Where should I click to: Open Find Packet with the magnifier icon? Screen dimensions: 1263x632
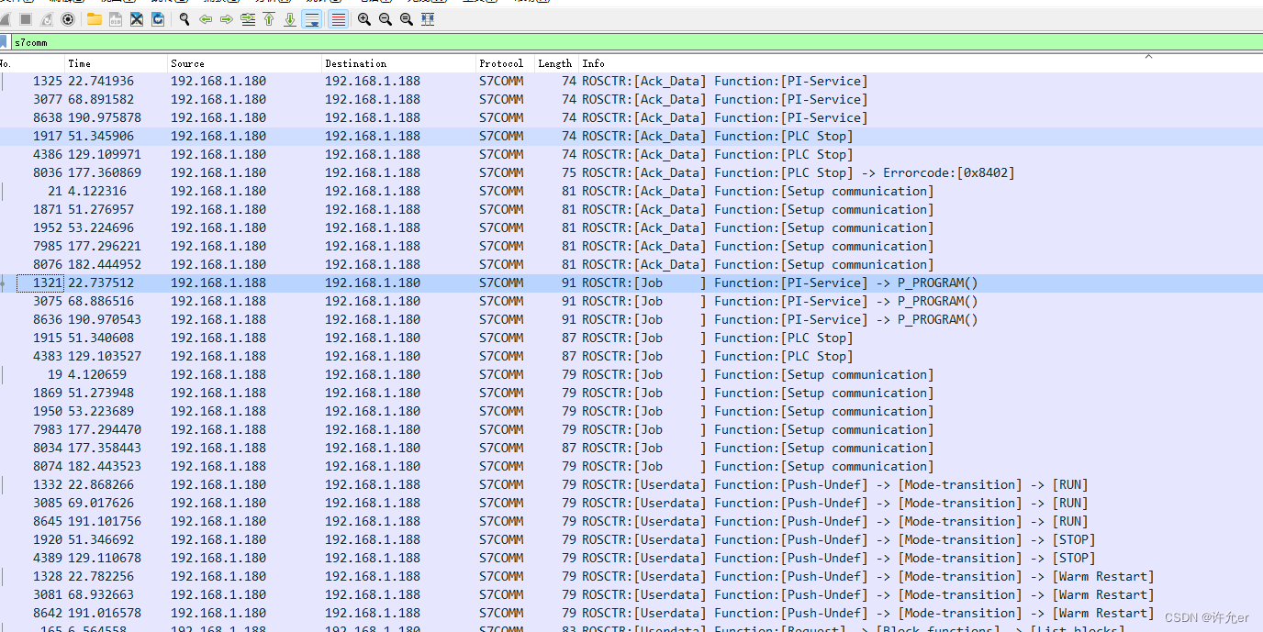[x=184, y=18]
